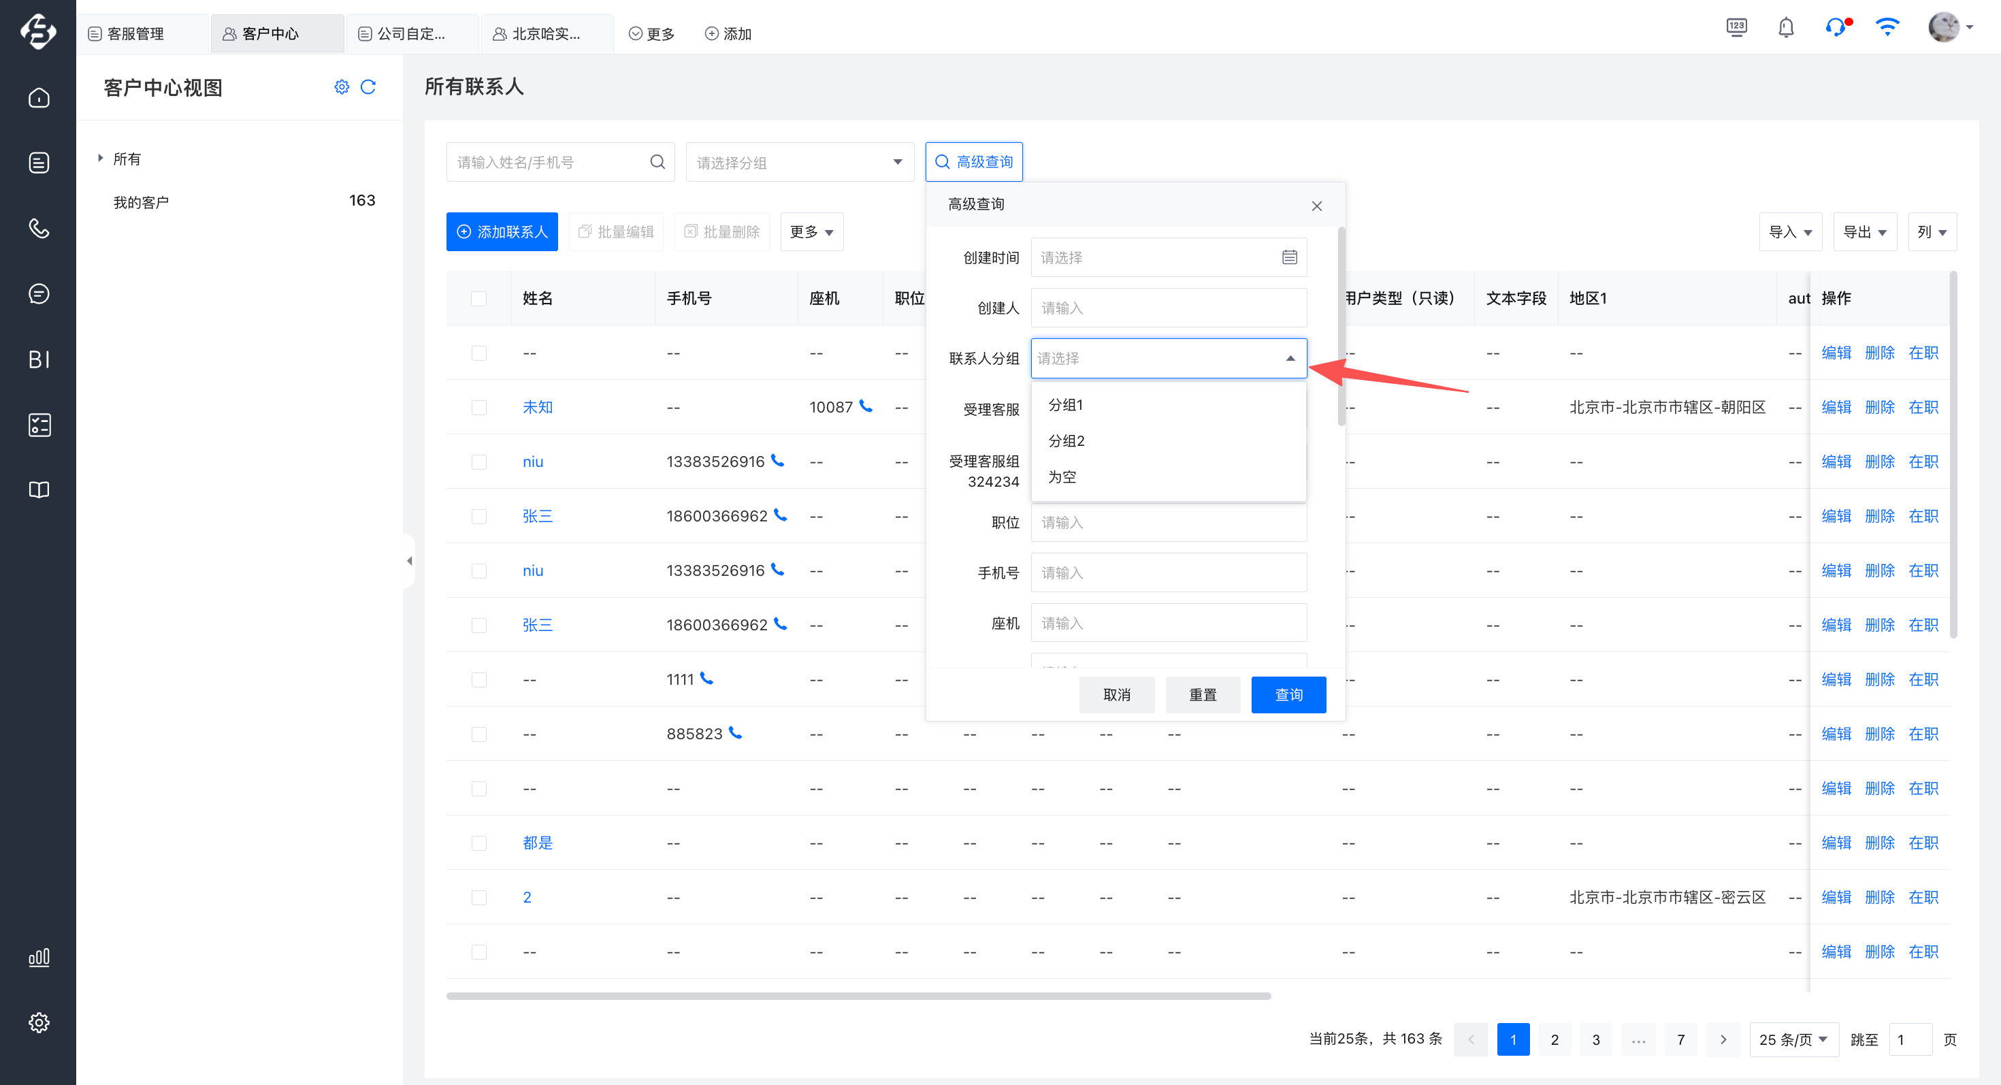Check the row checkbox for 未知
This screenshot has width=2001, height=1085.
pos(478,407)
